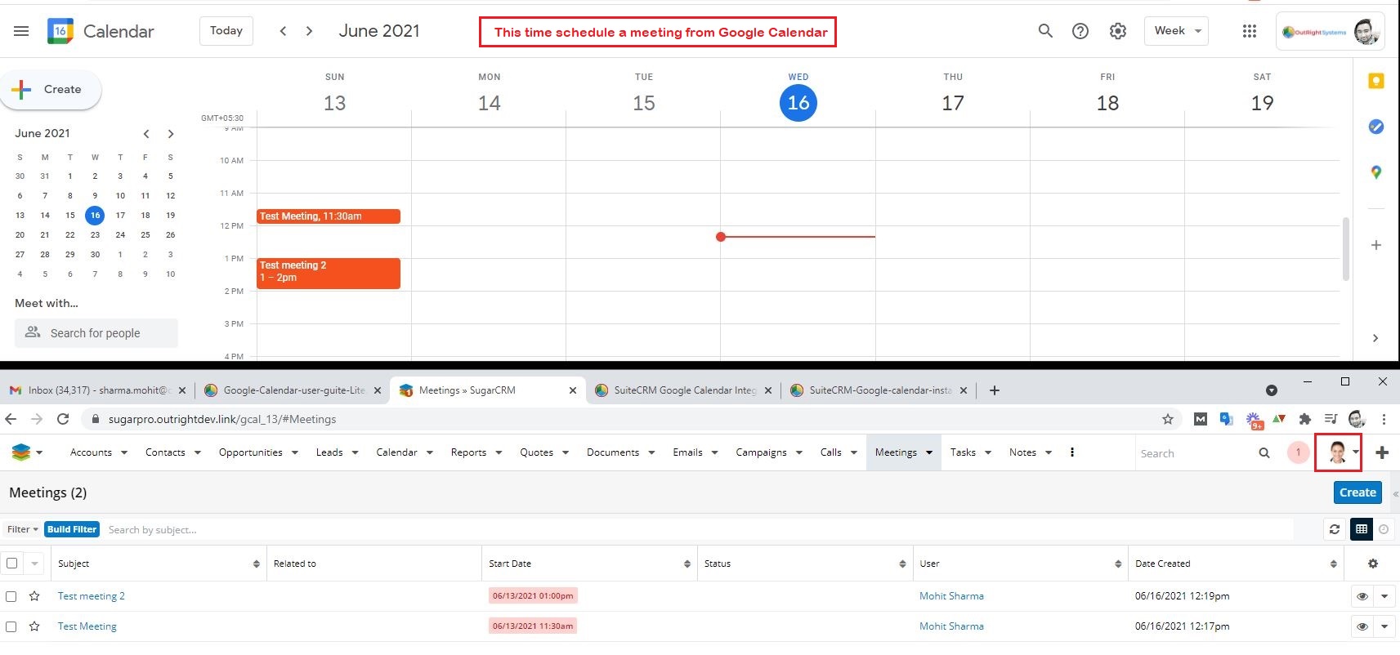The height and width of the screenshot is (655, 1400).
Task: Open Google Calendar main menu hamburger
Action: point(21,31)
